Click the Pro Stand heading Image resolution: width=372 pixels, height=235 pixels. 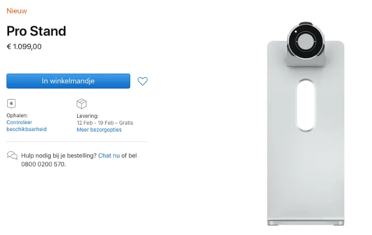coord(36,31)
